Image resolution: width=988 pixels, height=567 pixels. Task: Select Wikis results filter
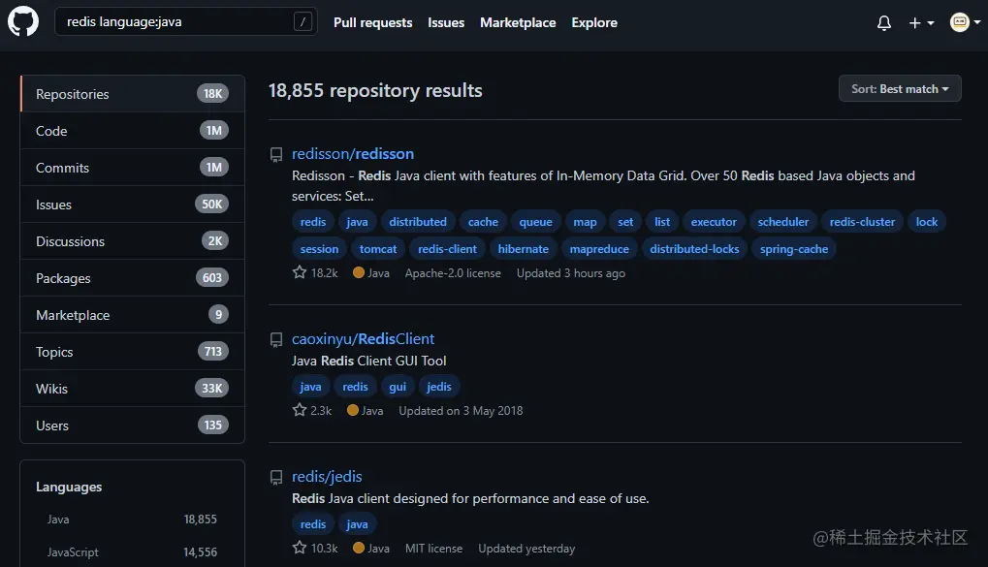(132, 389)
